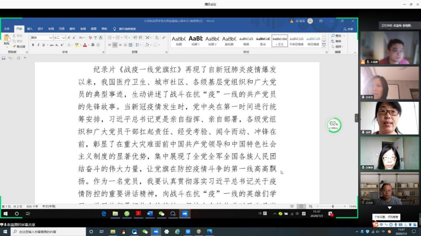Viewport: 421px width, 236px height.
Task: Click the center alignment icon
Action: [x=115, y=45]
